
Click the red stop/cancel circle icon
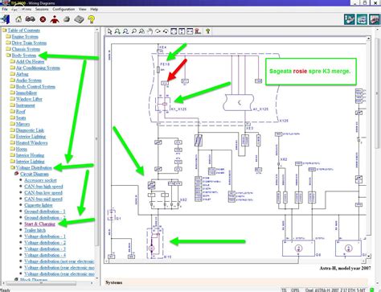click(x=43, y=19)
